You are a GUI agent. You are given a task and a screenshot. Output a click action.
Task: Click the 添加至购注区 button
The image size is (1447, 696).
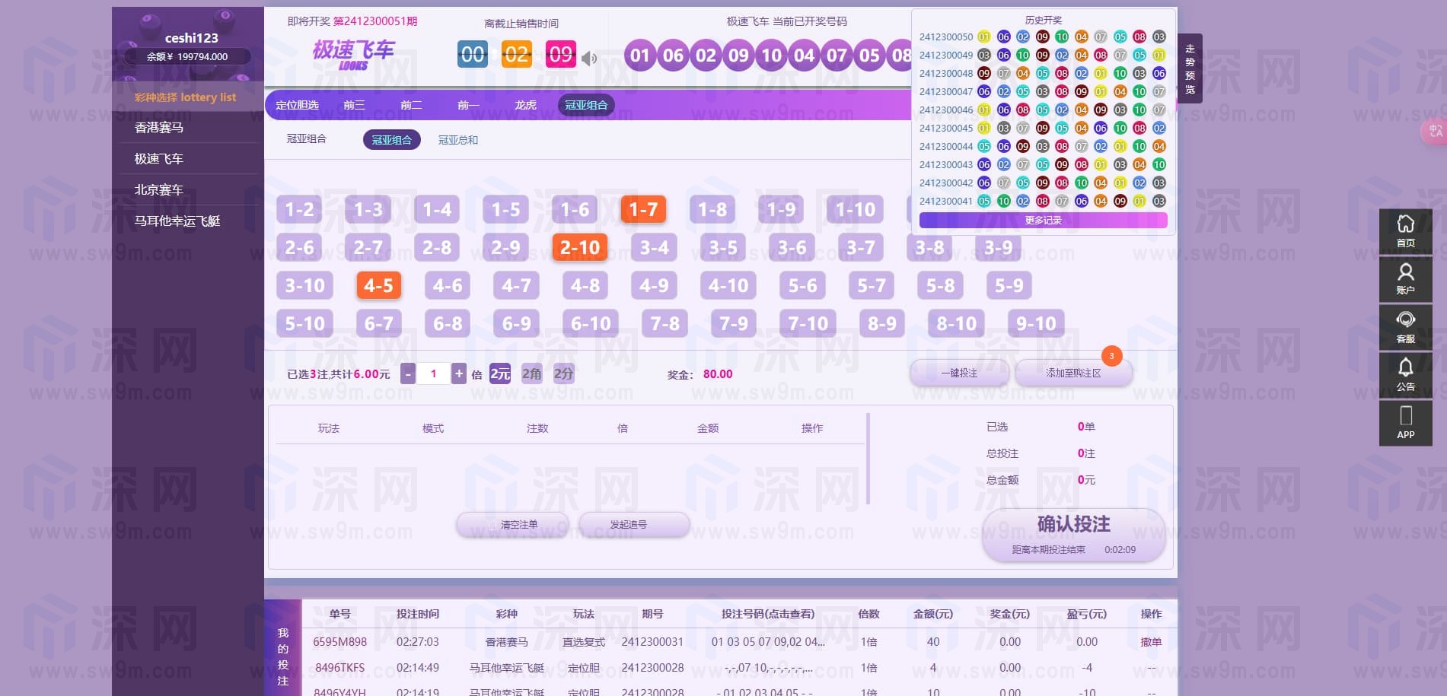point(1073,373)
